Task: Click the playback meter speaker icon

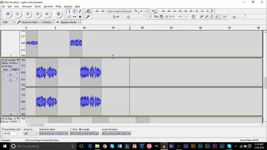Action: tap(154, 11)
